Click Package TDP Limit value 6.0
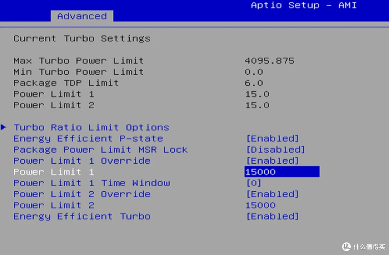Viewport: 389px width, 255px height. [254, 83]
